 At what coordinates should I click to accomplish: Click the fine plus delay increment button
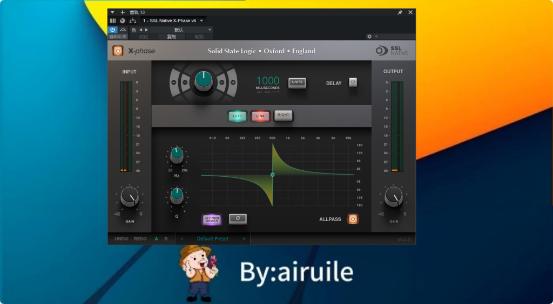coord(222,82)
